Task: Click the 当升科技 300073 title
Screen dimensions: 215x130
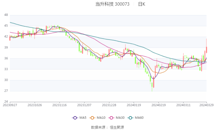Action: point(112,4)
